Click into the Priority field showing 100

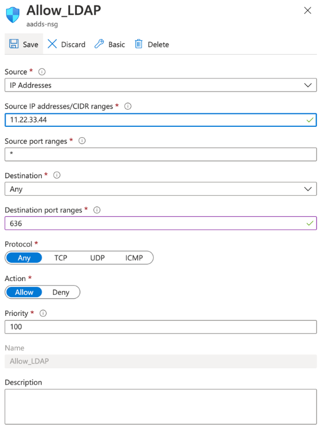tap(160, 327)
